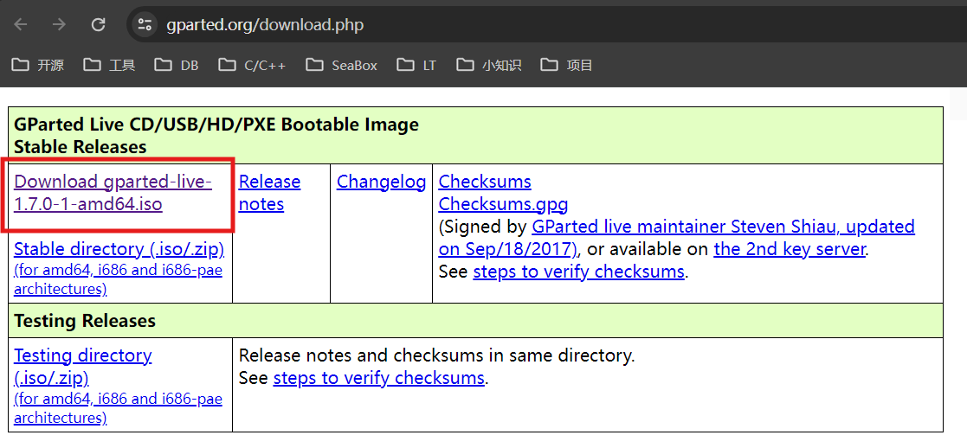Open the C/C++ bookmarks folder
Viewport: 967px width, 448px height.
[x=253, y=65]
